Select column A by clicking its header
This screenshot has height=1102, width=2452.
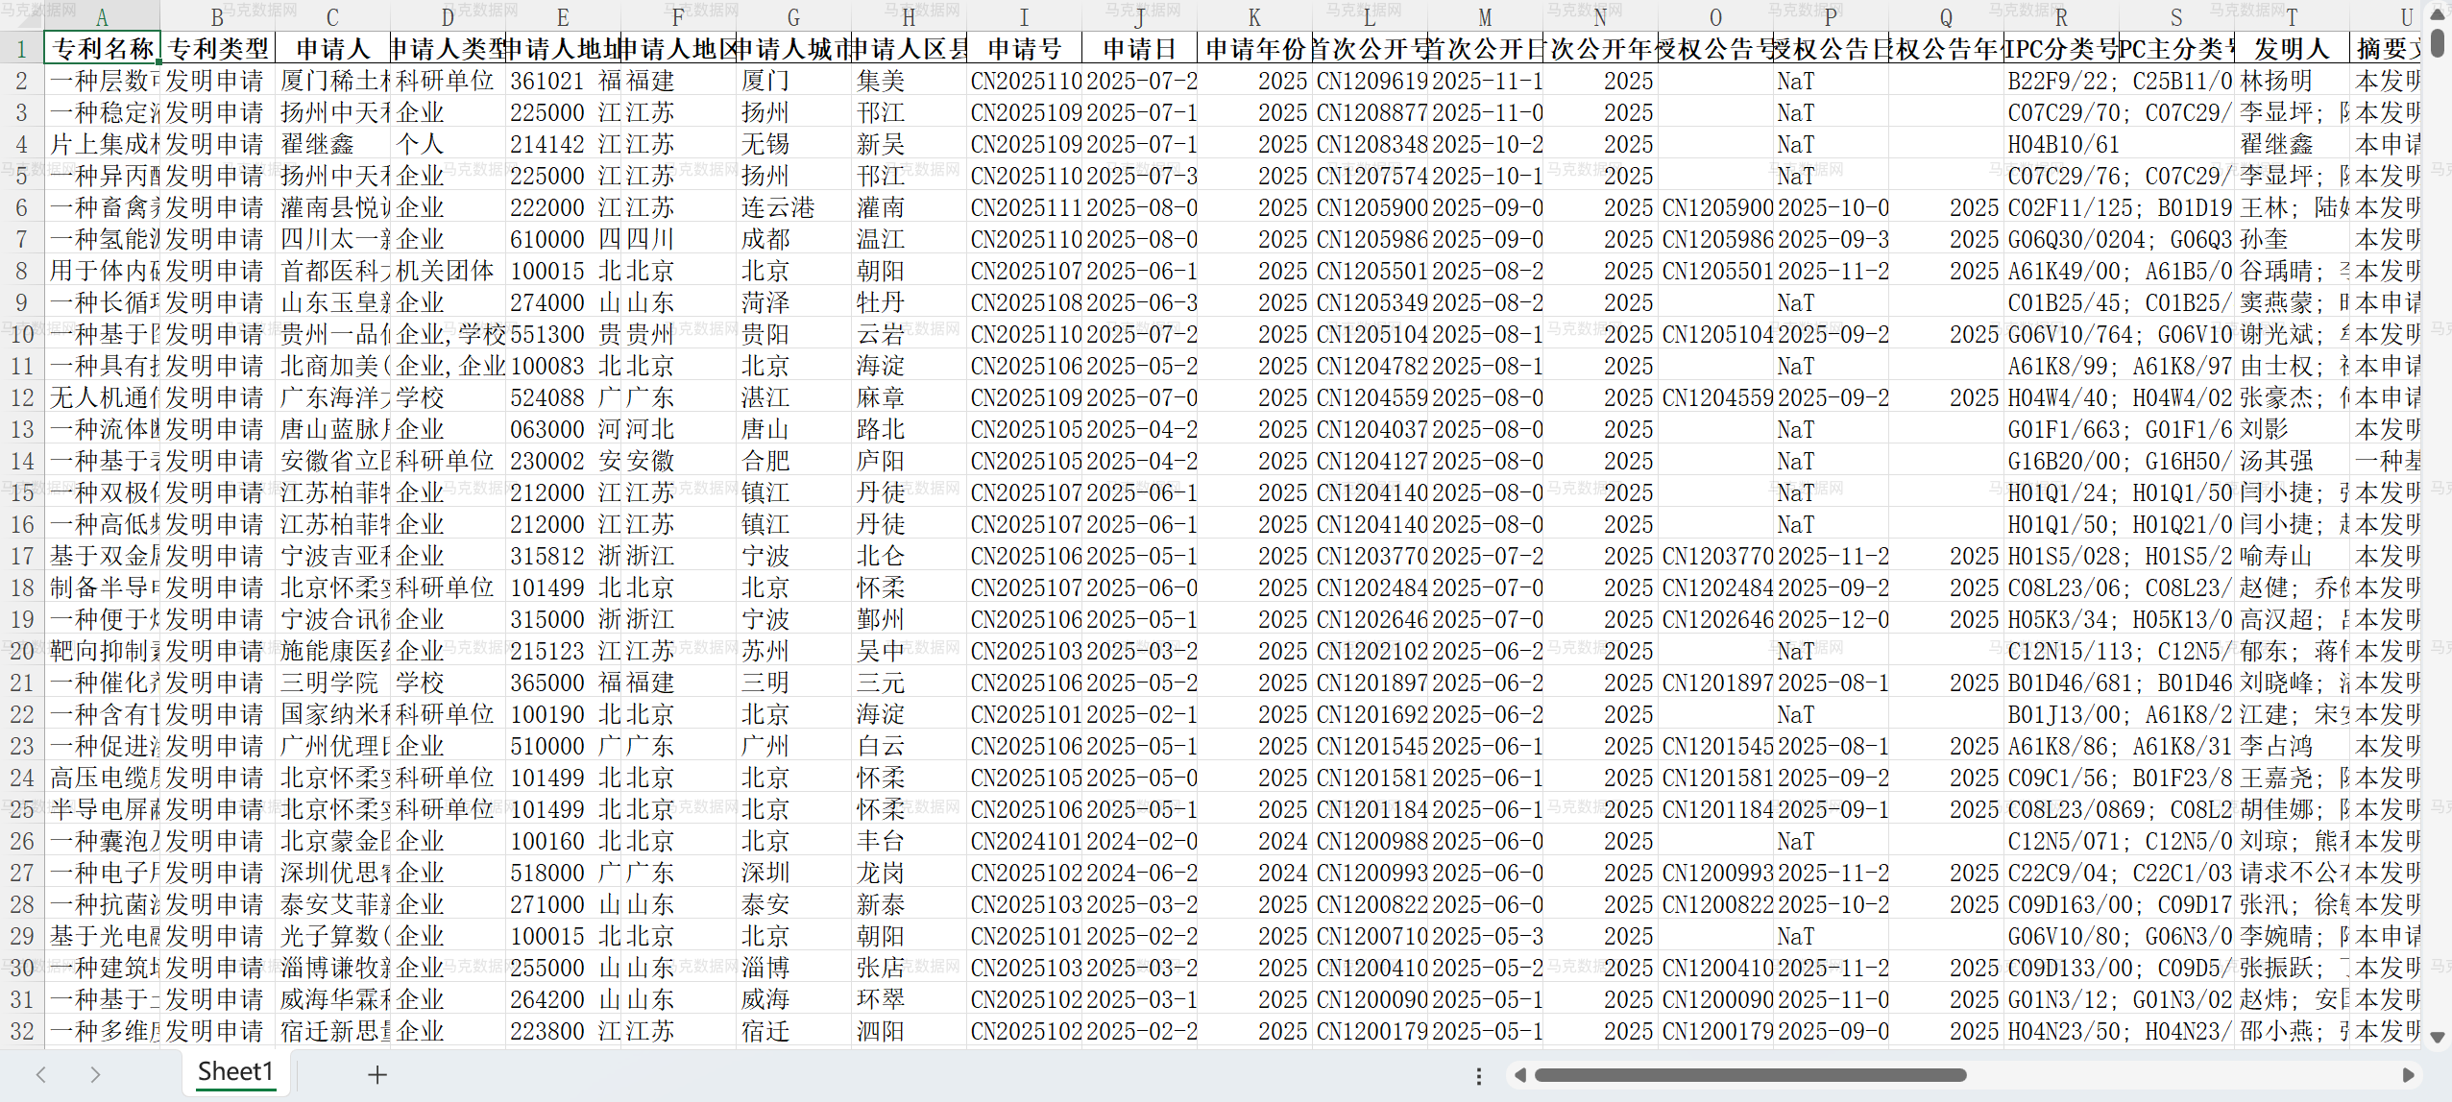tap(102, 16)
